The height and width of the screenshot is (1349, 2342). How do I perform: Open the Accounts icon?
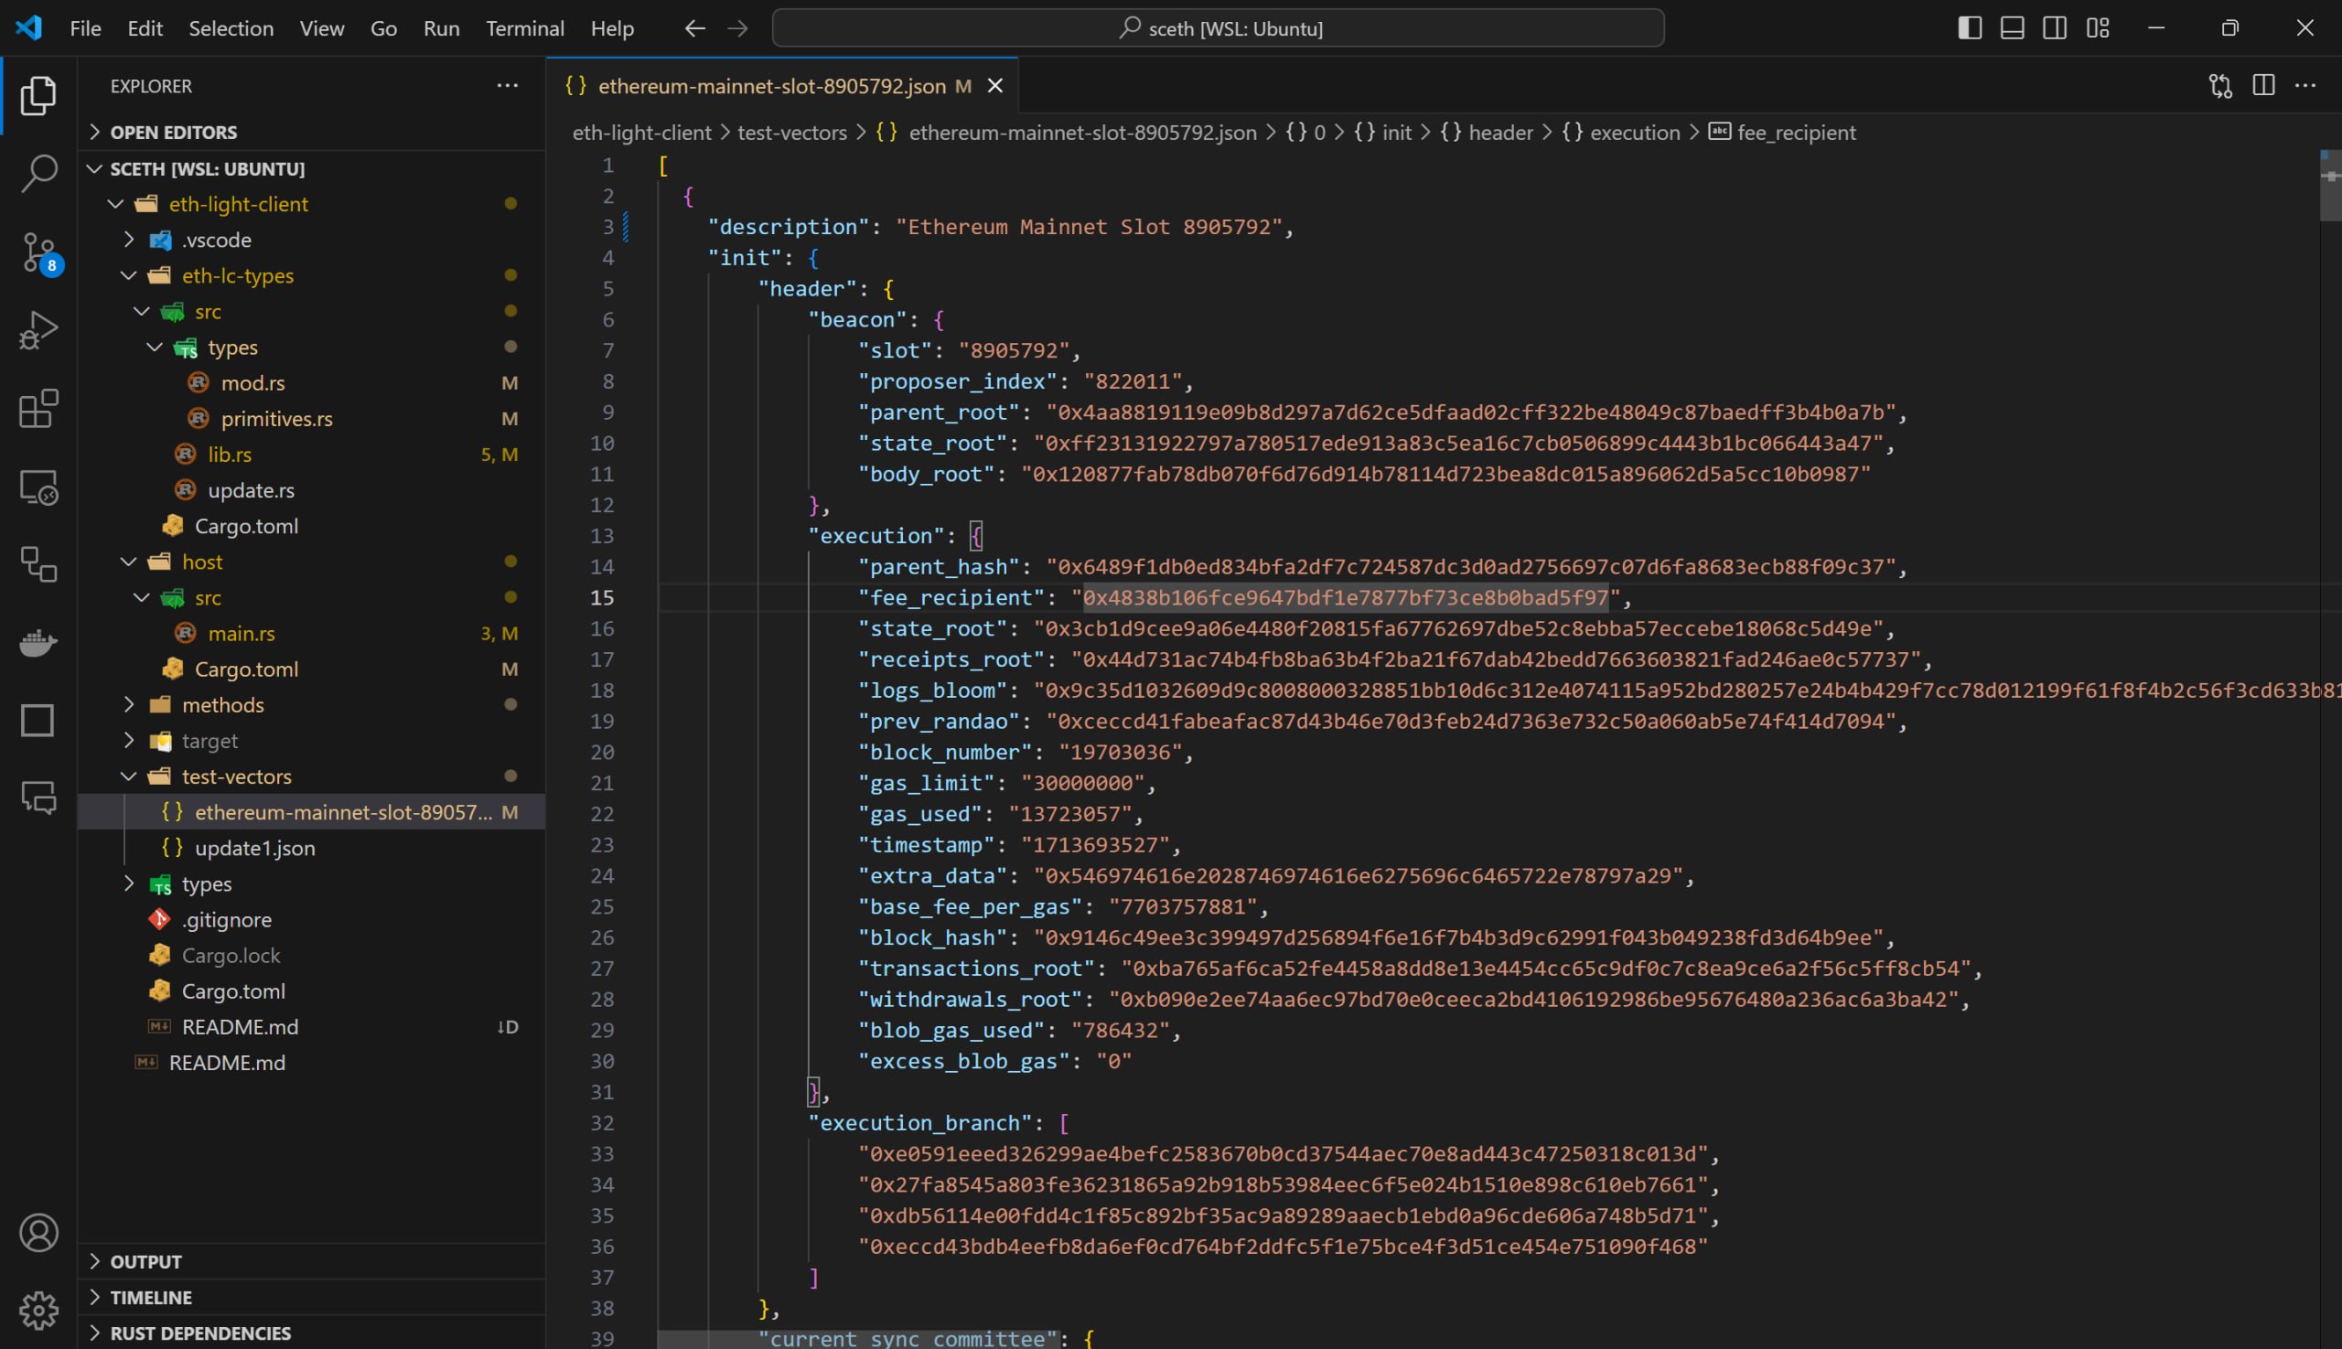38,1233
